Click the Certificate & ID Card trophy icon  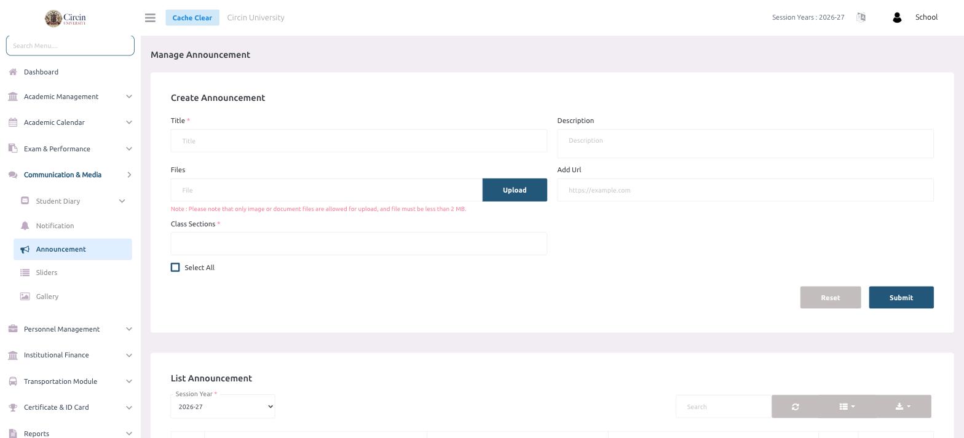pos(13,407)
